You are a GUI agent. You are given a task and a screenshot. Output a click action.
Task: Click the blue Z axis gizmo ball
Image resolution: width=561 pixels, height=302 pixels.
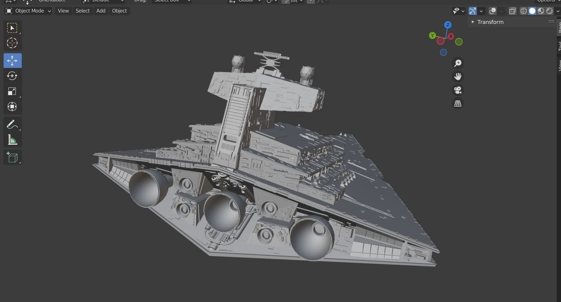pyautogui.click(x=448, y=25)
